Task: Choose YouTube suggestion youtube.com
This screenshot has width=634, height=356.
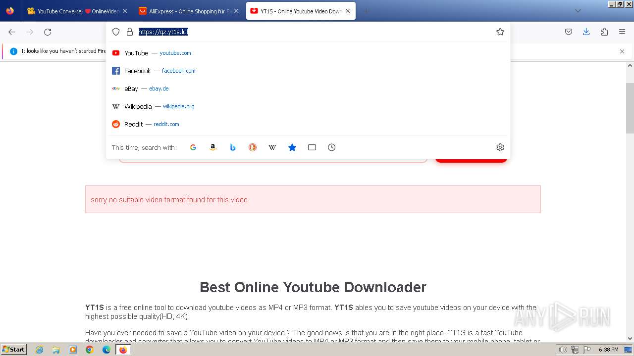Action: click(x=308, y=53)
